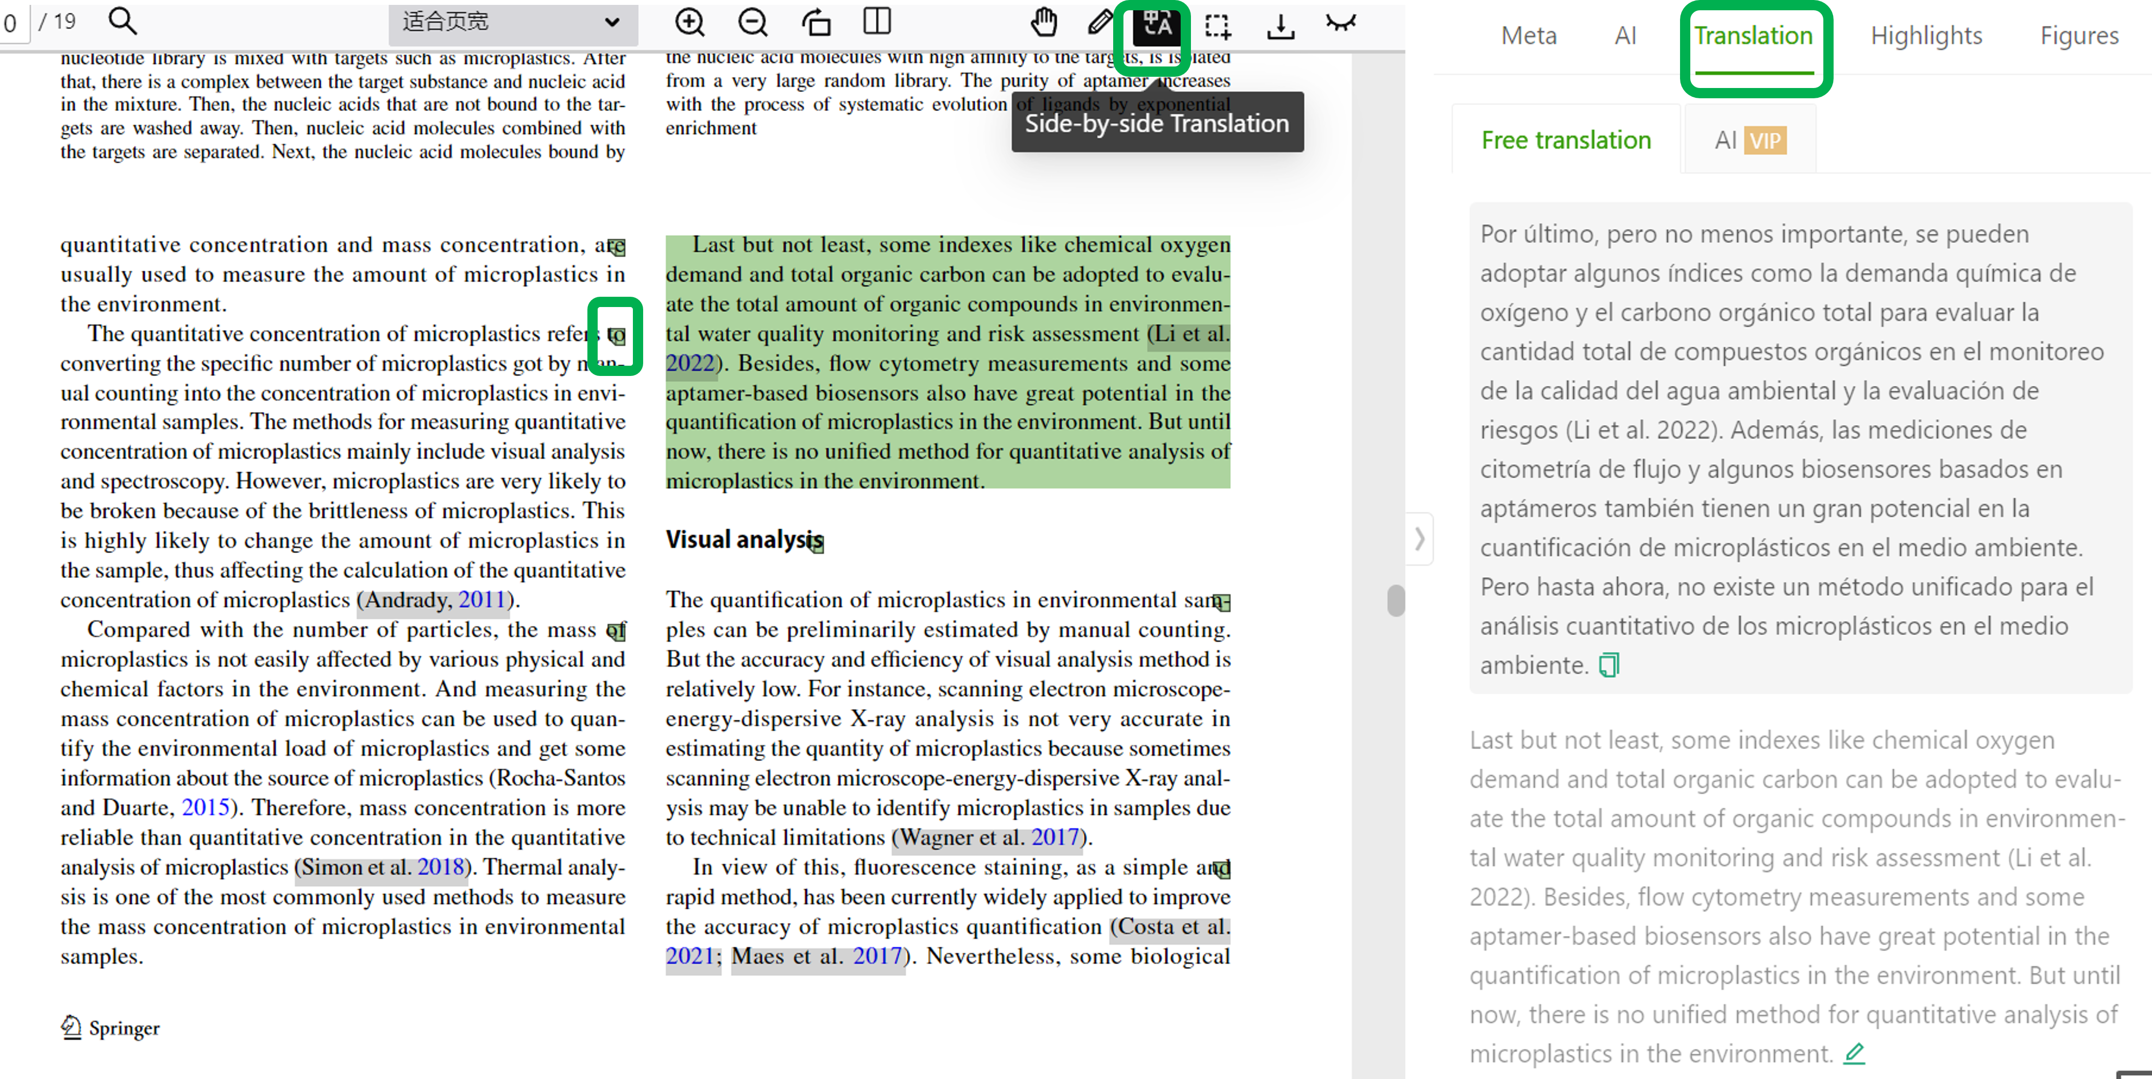Open the page width zoom dropdown
This screenshot has width=2152, height=1079.
[x=512, y=22]
